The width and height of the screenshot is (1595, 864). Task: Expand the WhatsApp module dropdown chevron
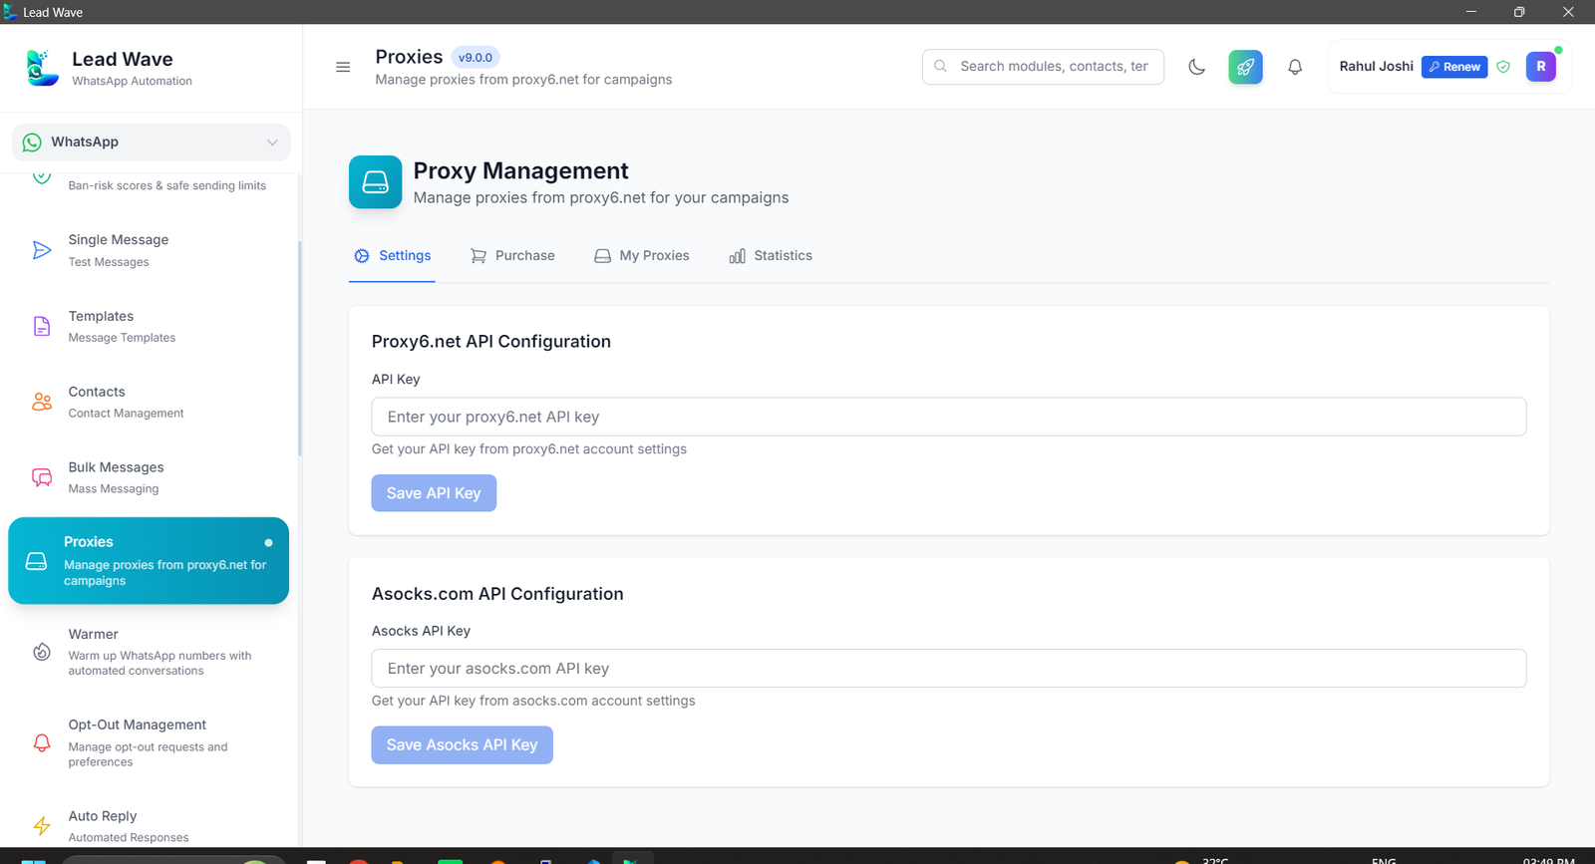[272, 143]
